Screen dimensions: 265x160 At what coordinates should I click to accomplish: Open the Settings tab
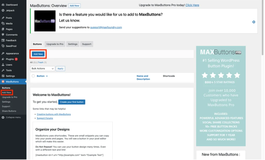click(x=73, y=44)
